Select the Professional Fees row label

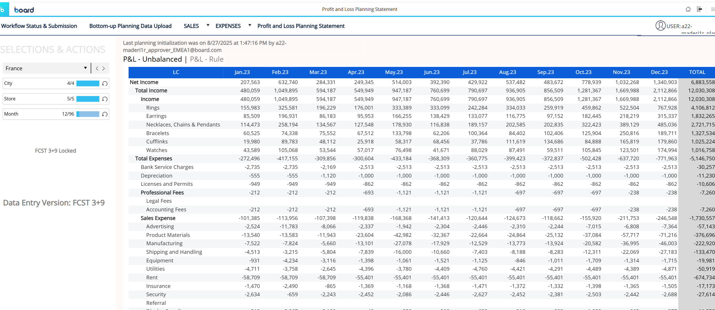click(x=162, y=193)
